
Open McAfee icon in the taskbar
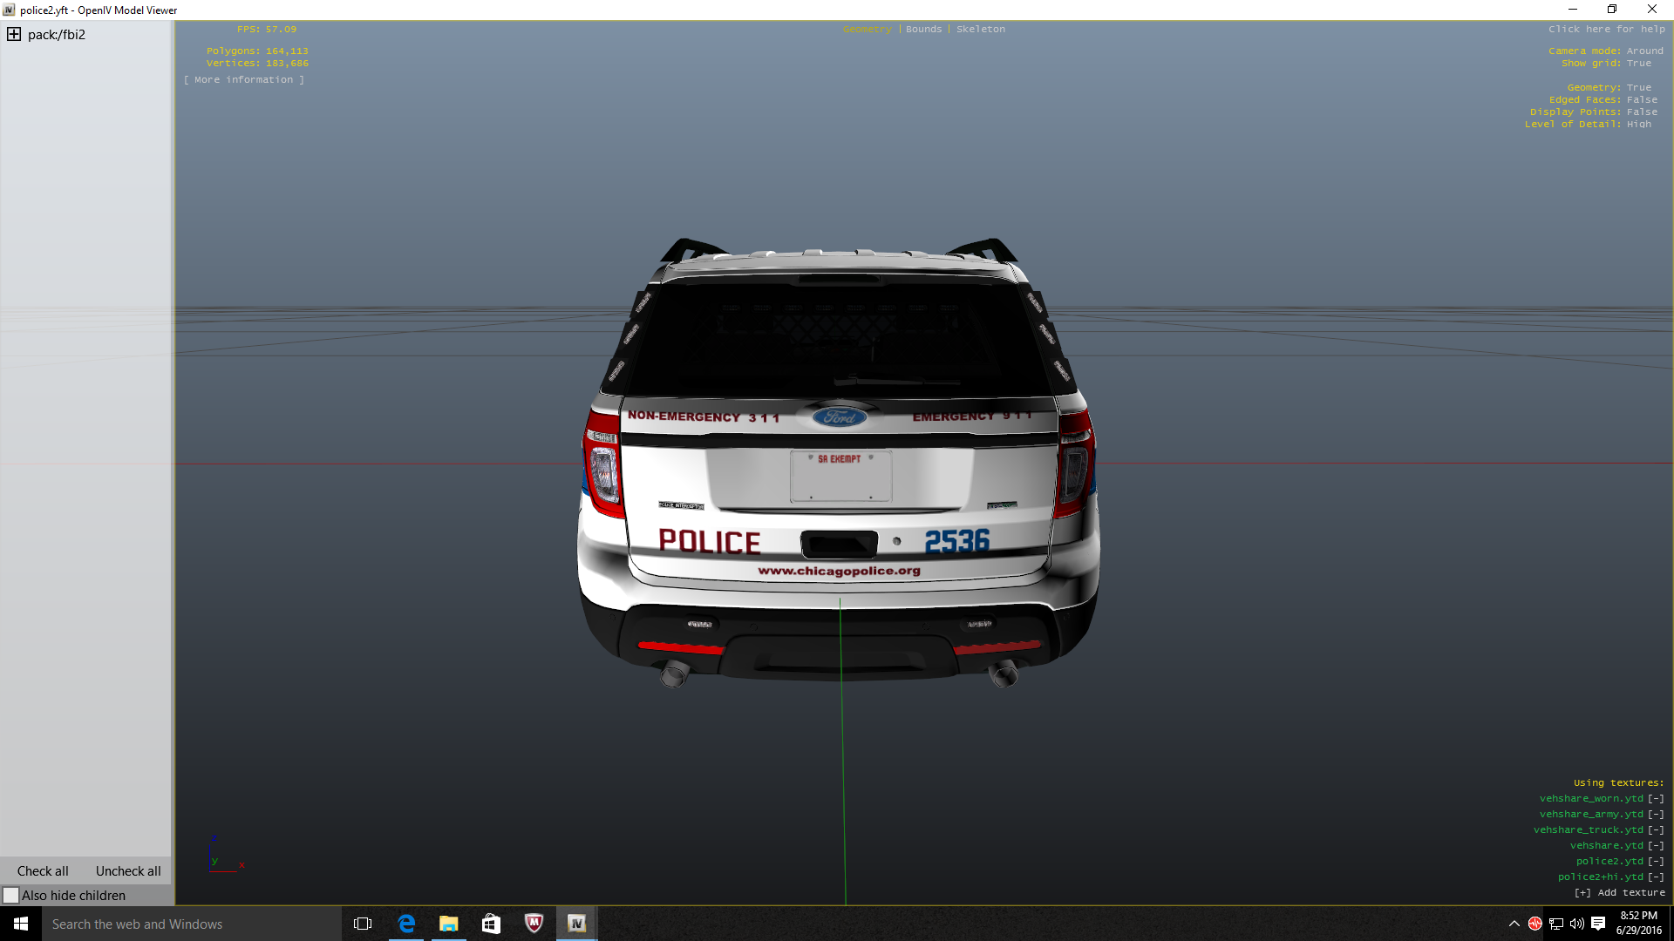tap(534, 924)
